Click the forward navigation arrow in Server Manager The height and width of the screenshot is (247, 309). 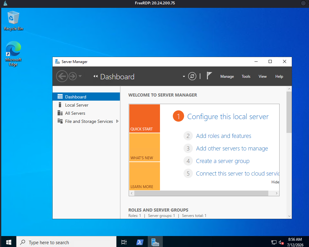tap(73, 76)
